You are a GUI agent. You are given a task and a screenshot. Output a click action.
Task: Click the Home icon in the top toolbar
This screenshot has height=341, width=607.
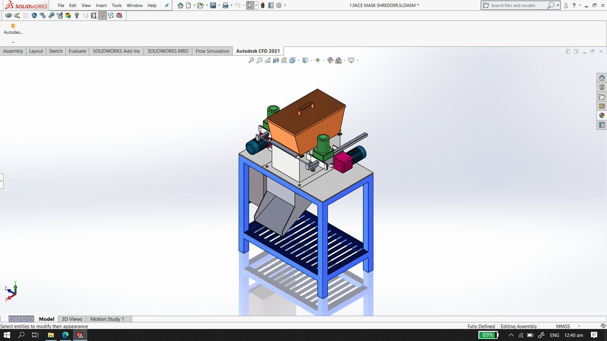[180, 6]
